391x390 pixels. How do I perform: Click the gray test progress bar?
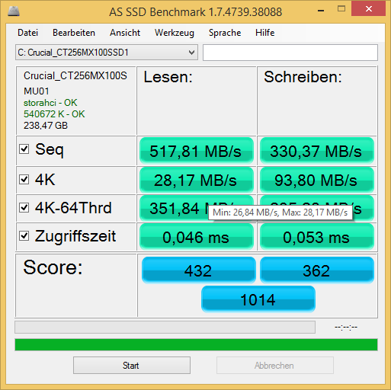(165, 327)
